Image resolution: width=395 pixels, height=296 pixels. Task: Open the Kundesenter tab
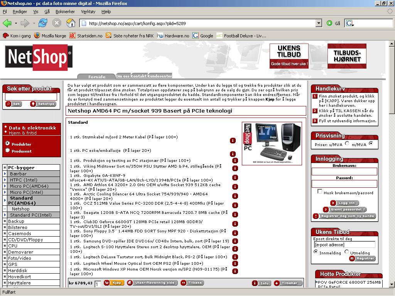click(x=160, y=76)
